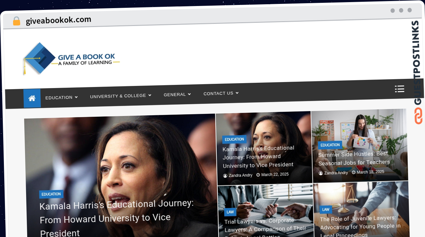Screen dimensions: 425x237
Task: Open Summer Side Hustles article link
Action: (354, 158)
